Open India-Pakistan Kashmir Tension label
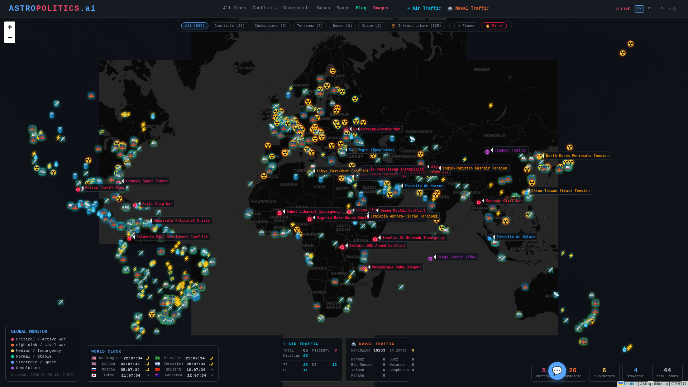This screenshot has width=688, height=387. (x=474, y=168)
